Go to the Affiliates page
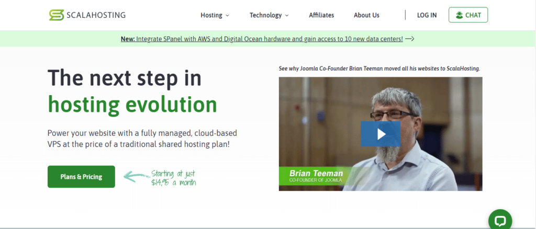 pyautogui.click(x=321, y=15)
